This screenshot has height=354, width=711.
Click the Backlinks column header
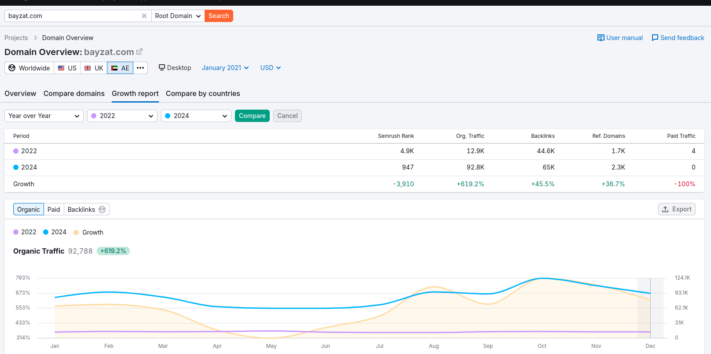click(x=543, y=136)
